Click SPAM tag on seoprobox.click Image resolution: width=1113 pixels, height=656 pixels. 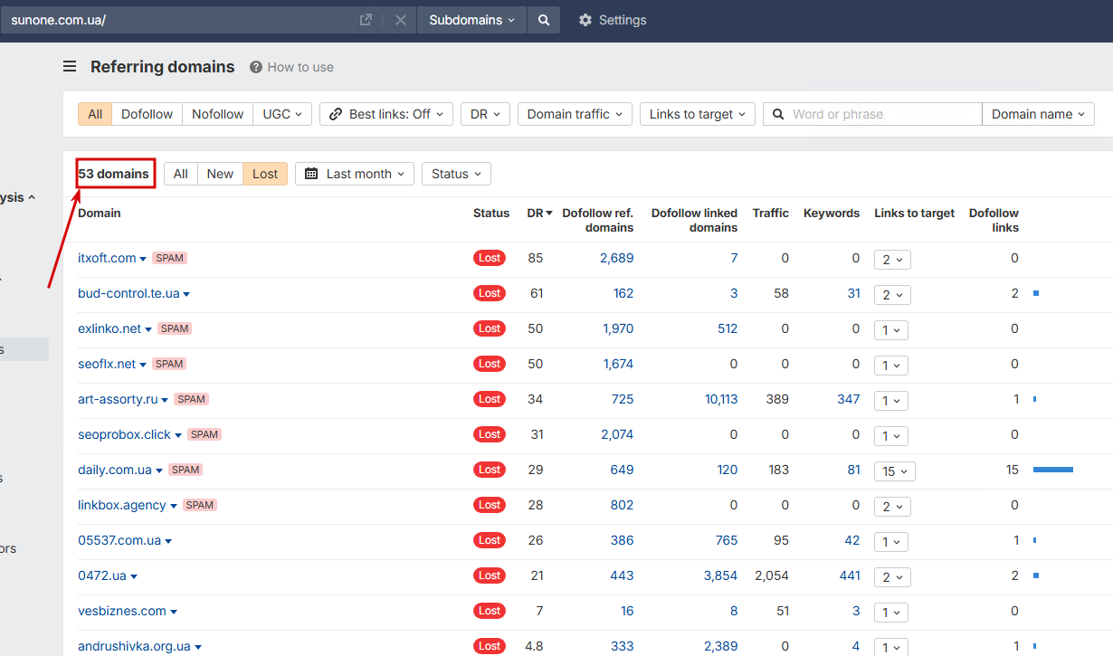[205, 434]
